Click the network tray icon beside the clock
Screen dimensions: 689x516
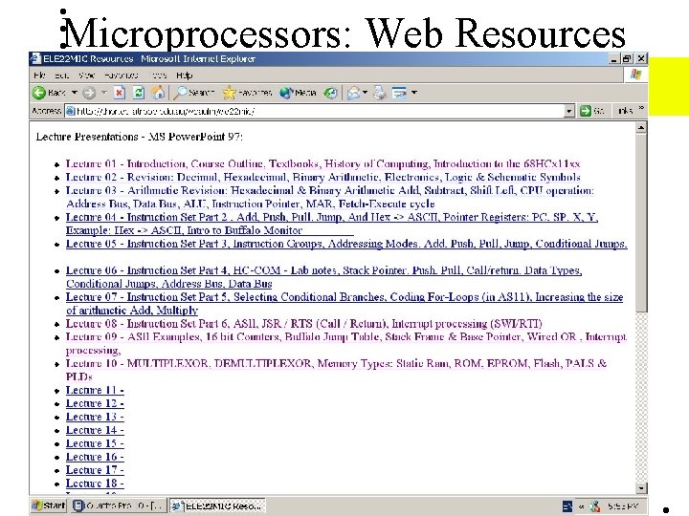tap(595, 505)
